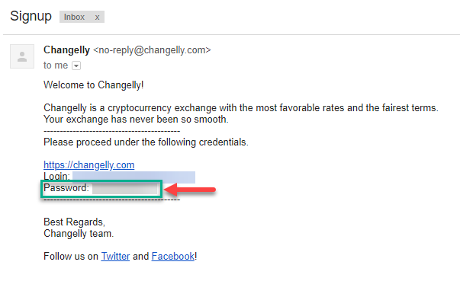Open the Facebook link
The height and width of the screenshot is (281, 460).
click(173, 257)
